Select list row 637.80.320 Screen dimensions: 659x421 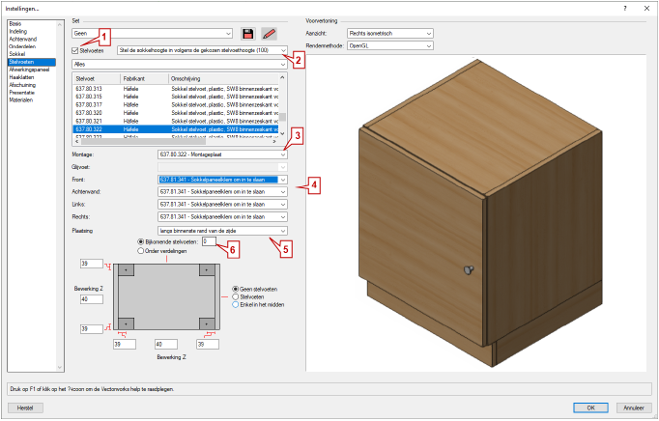(x=176, y=113)
